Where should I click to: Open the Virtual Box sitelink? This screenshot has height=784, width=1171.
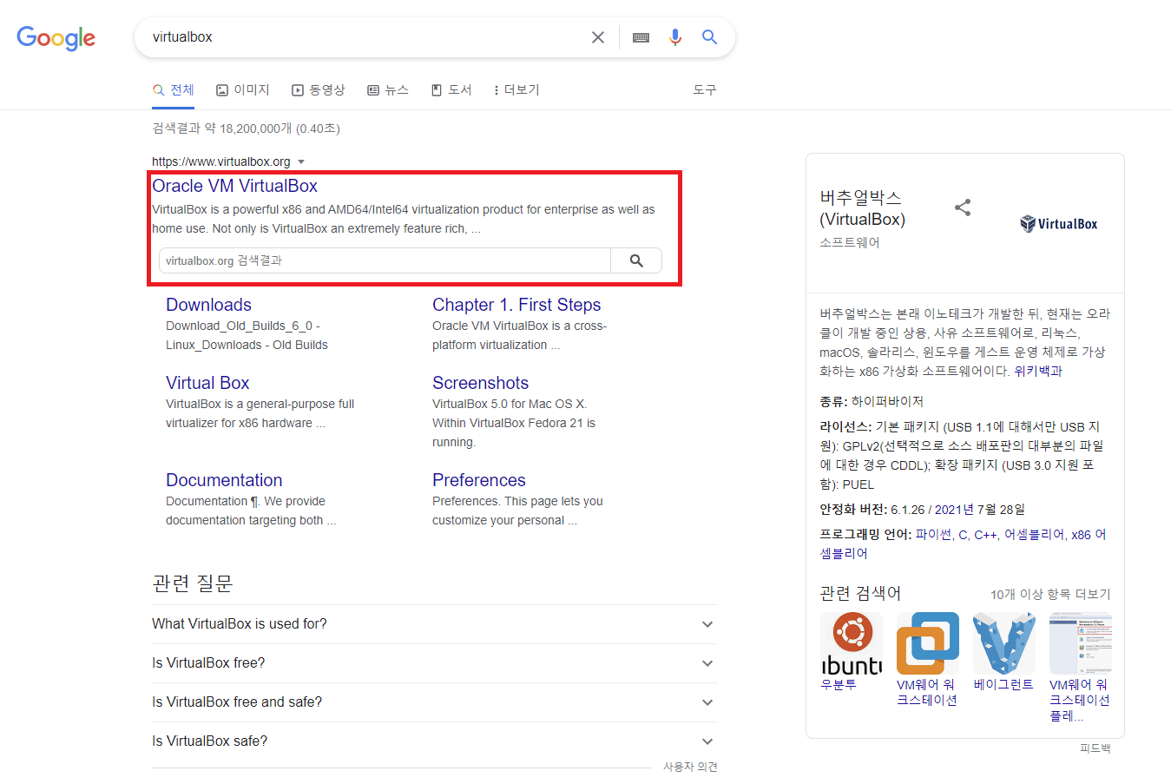pos(207,383)
